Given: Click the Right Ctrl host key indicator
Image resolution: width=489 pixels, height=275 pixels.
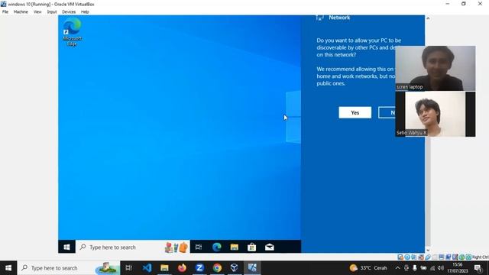Looking at the screenshot, I should coord(481,257).
